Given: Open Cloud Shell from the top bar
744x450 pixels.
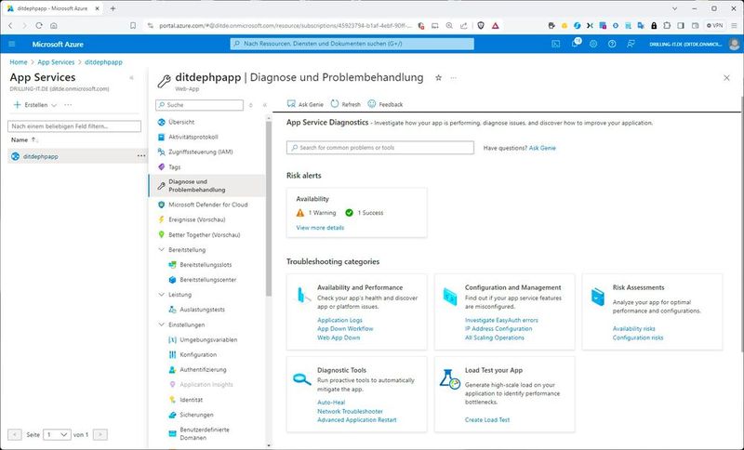Looking at the screenshot, I should pos(555,44).
